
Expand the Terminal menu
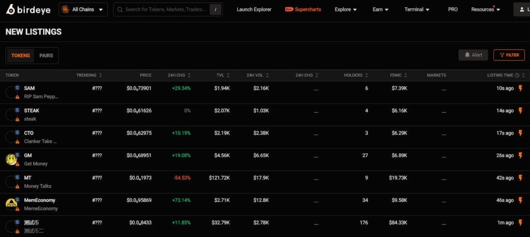pyautogui.click(x=417, y=9)
